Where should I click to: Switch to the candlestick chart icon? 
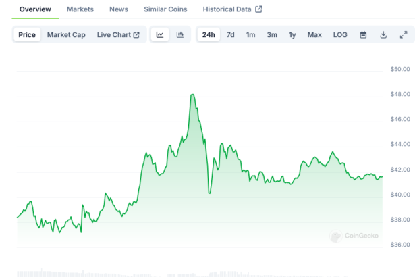180,34
